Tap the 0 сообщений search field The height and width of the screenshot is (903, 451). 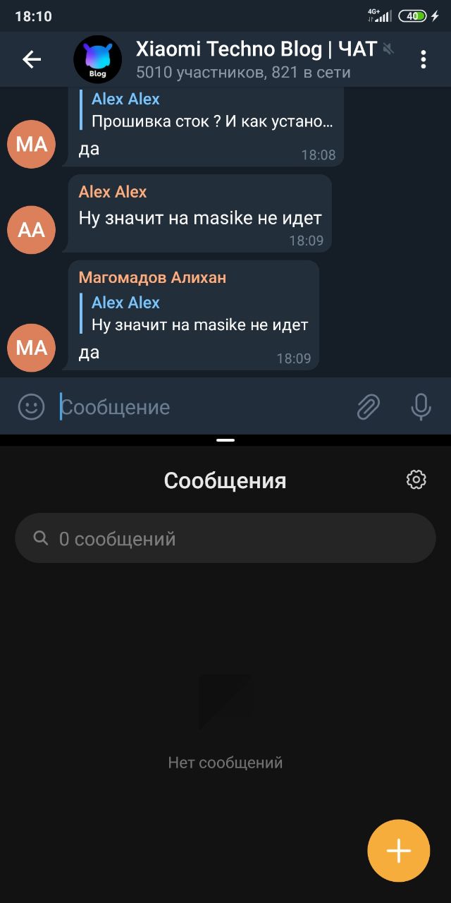(x=225, y=538)
